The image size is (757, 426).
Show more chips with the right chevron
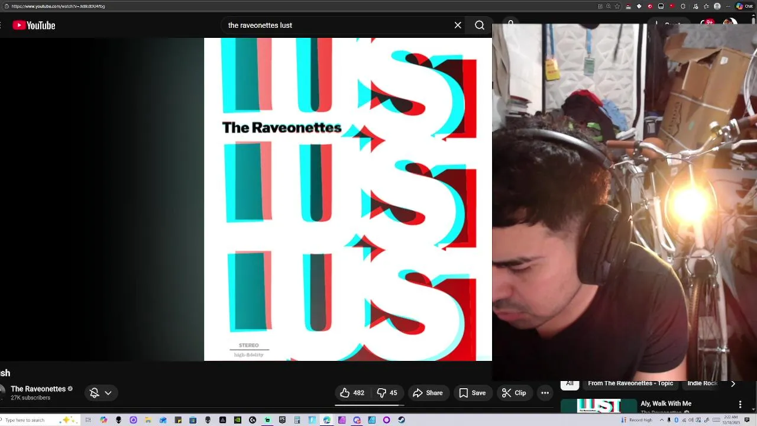733,384
